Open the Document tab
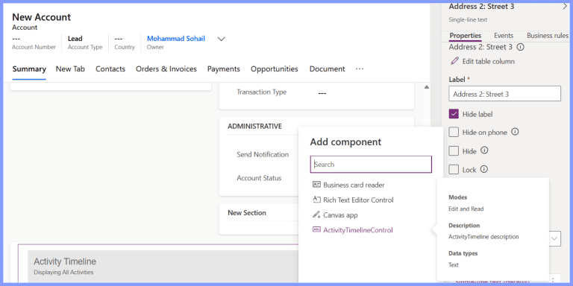Screen dimensions: 573x286 (x=327, y=69)
